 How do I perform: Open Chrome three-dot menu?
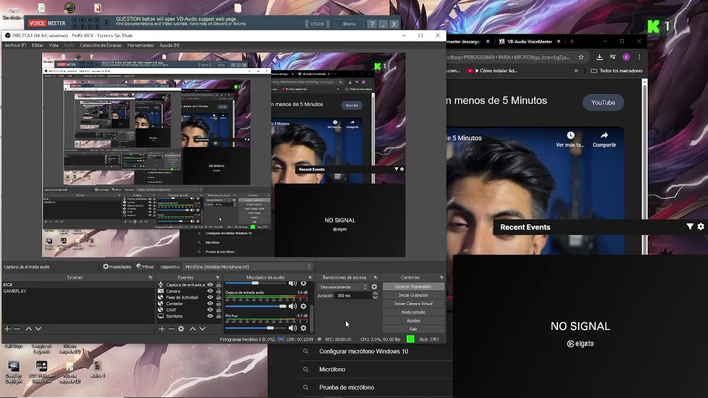pyautogui.click(x=639, y=57)
